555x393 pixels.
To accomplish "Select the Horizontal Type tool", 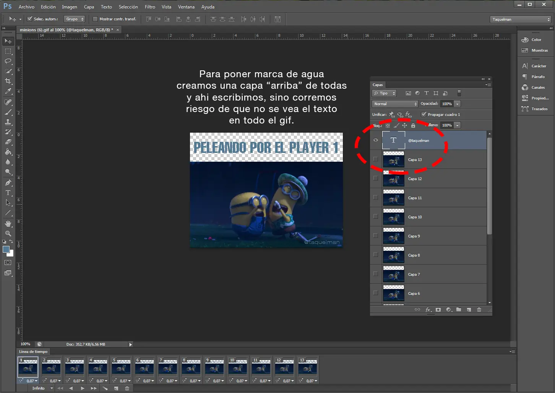I will click(8, 193).
